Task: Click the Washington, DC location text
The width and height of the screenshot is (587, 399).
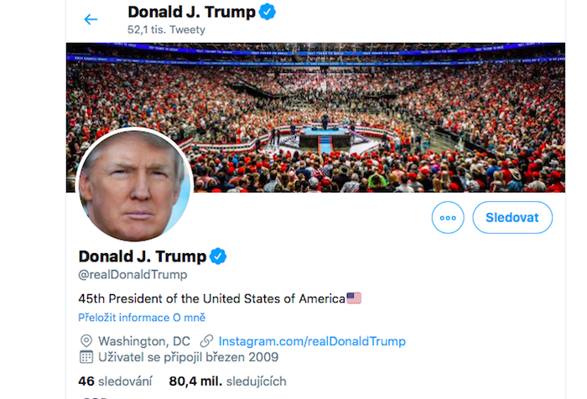Action: (144, 341)
